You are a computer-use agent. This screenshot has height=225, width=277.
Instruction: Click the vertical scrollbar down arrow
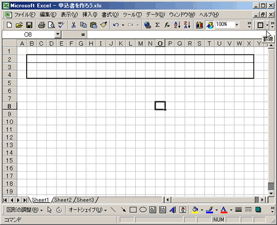click(271, 194)
